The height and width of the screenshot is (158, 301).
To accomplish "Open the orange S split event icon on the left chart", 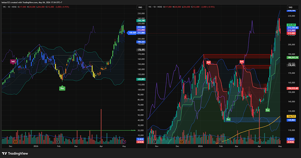I will coord(15,142).
